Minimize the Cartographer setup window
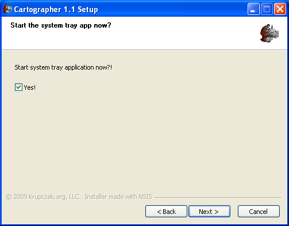289x226 pixels. coord(253,9)
